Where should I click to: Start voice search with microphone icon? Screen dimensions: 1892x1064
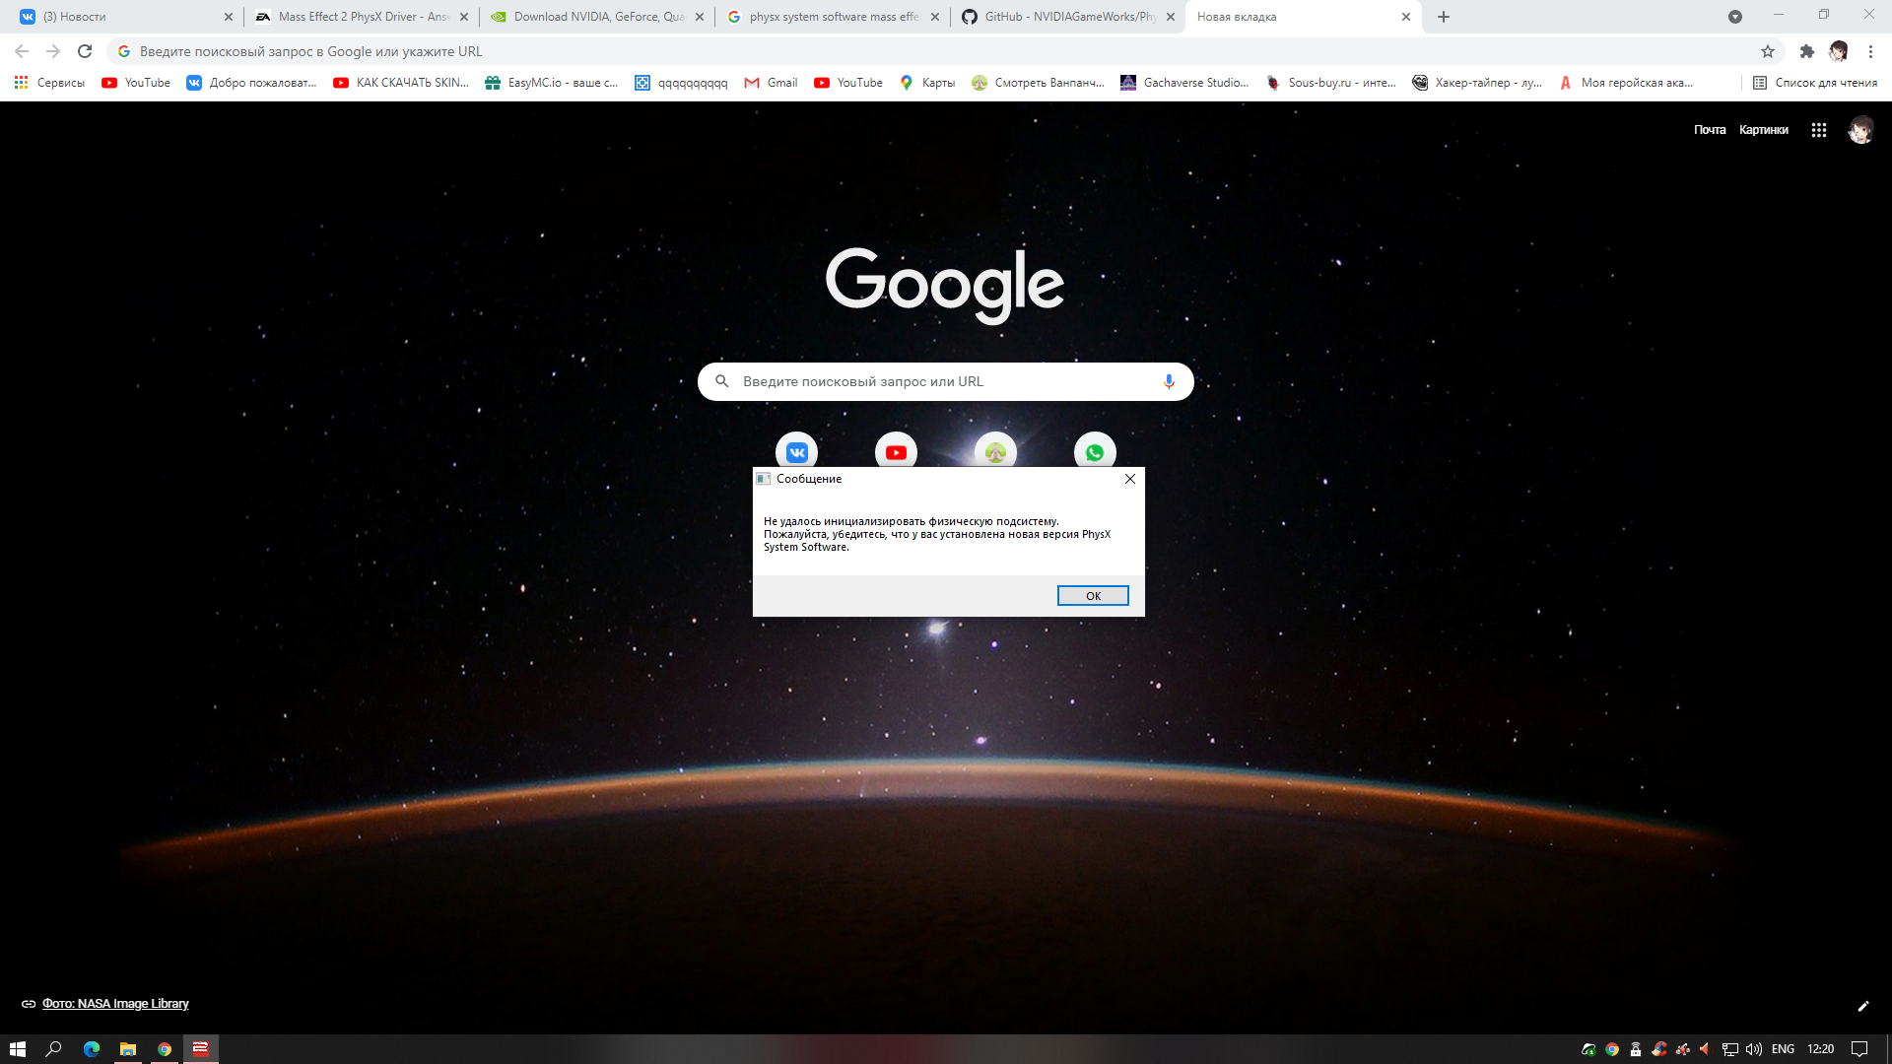(1169, 381)
